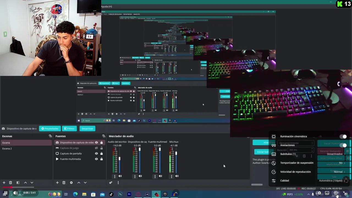Pause the video playback
The width and height of the screenshot is (352, 198).
click(5, 193)
